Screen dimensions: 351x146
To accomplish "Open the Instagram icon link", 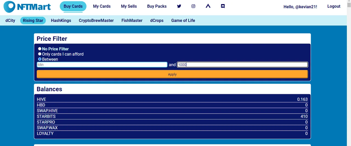I will click(193, 6).
